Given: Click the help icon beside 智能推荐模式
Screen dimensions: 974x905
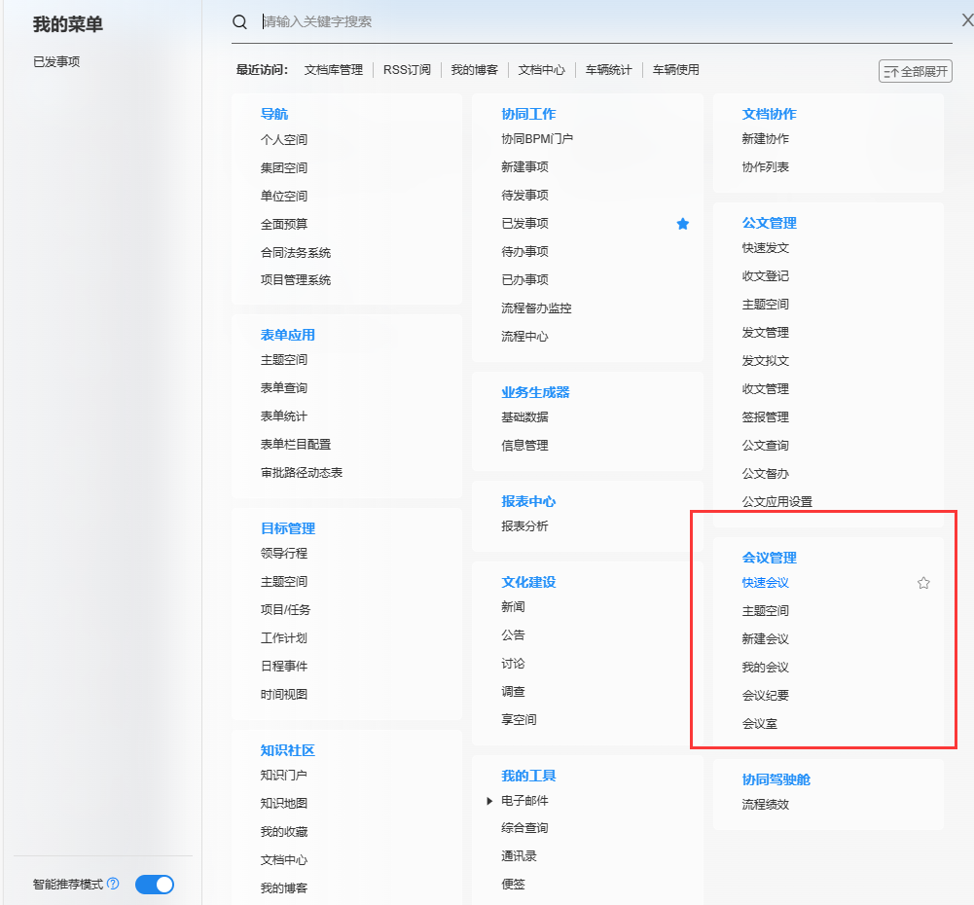Looking at the screenshot, I should (113, 885).
